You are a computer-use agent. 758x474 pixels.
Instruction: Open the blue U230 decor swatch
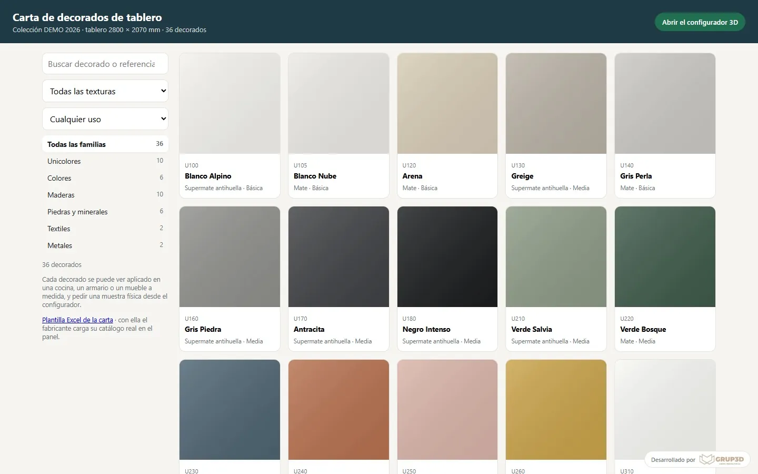pyautogui.click(x=230, y=410)
